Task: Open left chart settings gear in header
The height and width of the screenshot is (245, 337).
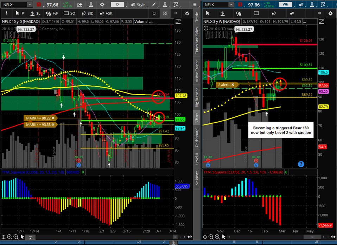Action: pos(102,5)
